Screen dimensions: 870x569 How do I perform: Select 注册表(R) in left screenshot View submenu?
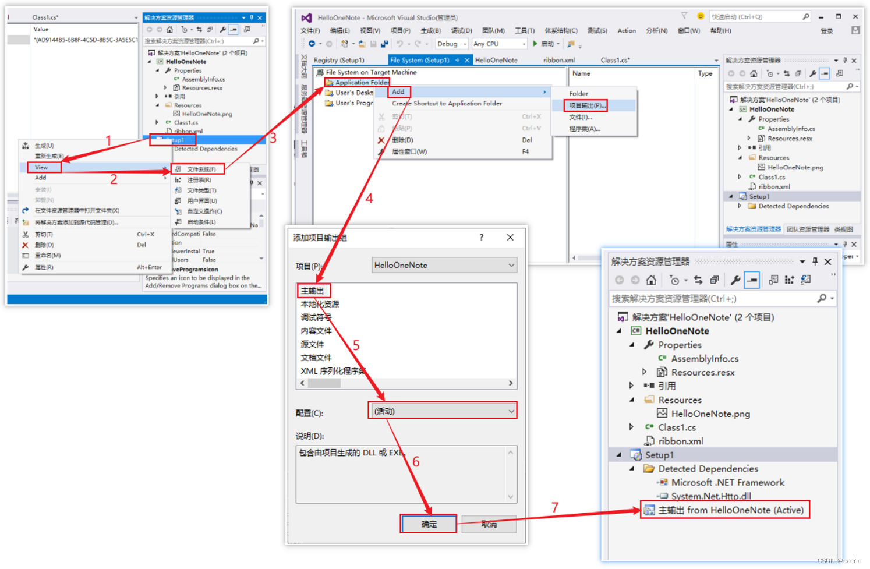tap(199, 180)
